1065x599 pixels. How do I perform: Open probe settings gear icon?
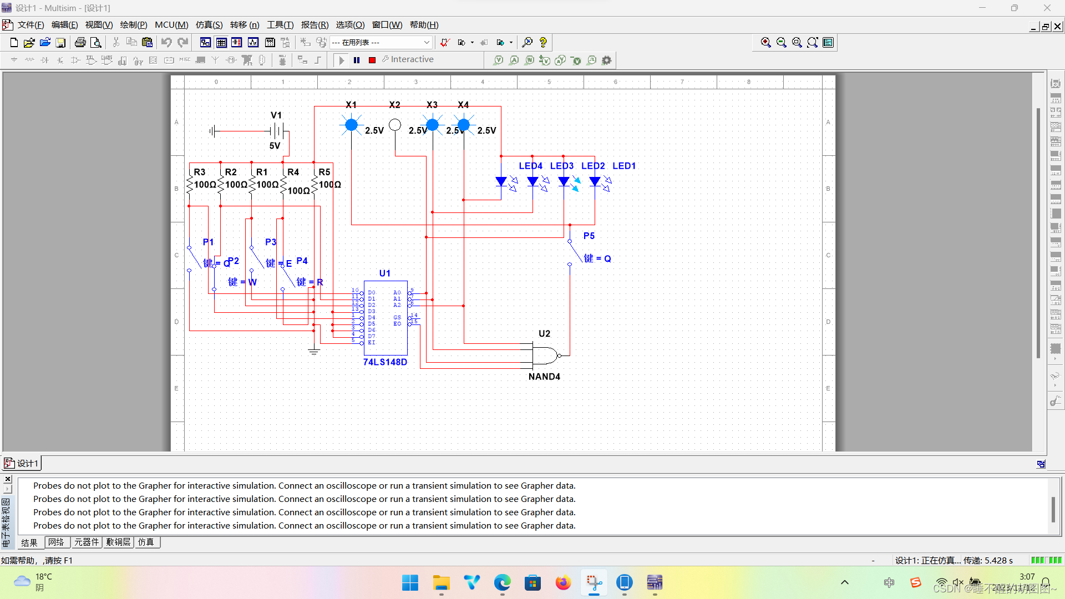tap(607, 60)
